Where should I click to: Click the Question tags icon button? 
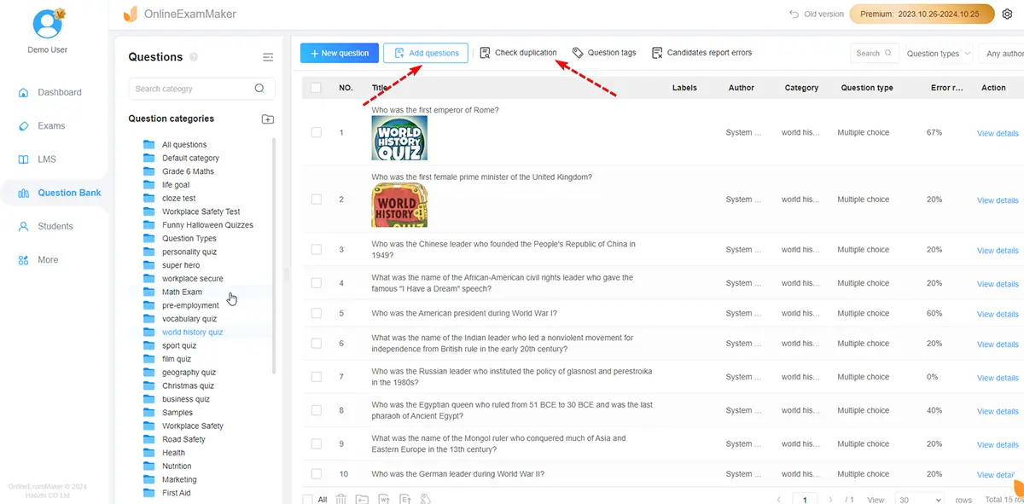[604, 53]
